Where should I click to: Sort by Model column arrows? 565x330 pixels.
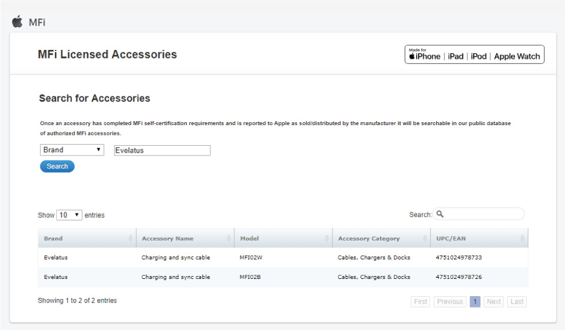[327, 238]
